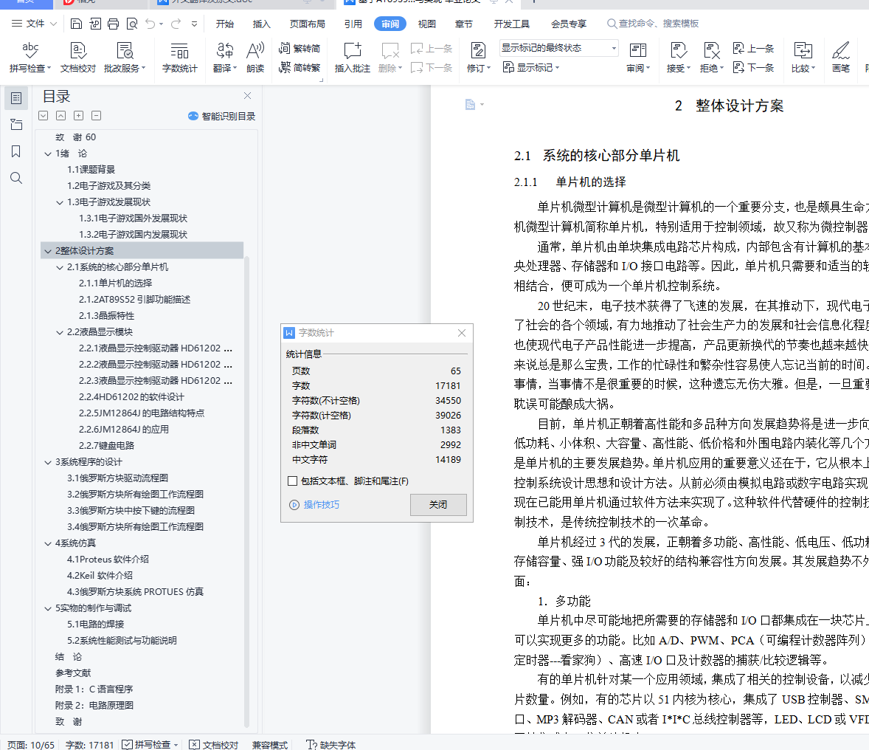Open the 比较 compare documents tool
This screenshot has height=750, width=869.
tap(803, 57)
